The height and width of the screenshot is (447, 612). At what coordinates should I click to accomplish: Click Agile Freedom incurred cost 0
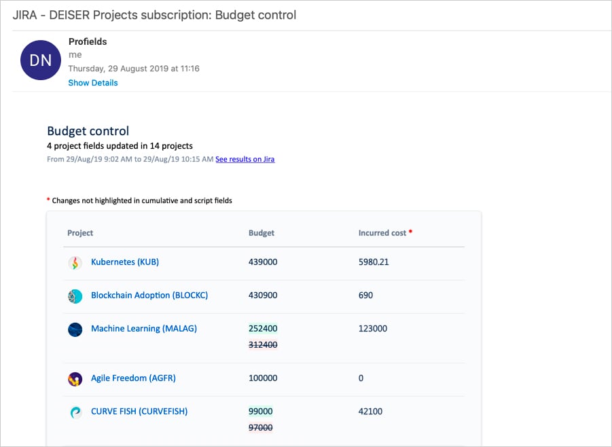[361, 378]
